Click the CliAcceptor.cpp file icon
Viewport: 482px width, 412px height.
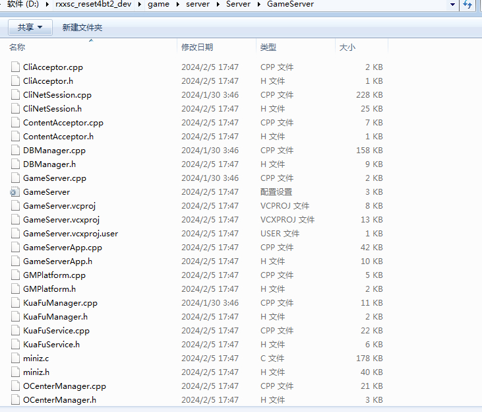click(x=16, y=67)
